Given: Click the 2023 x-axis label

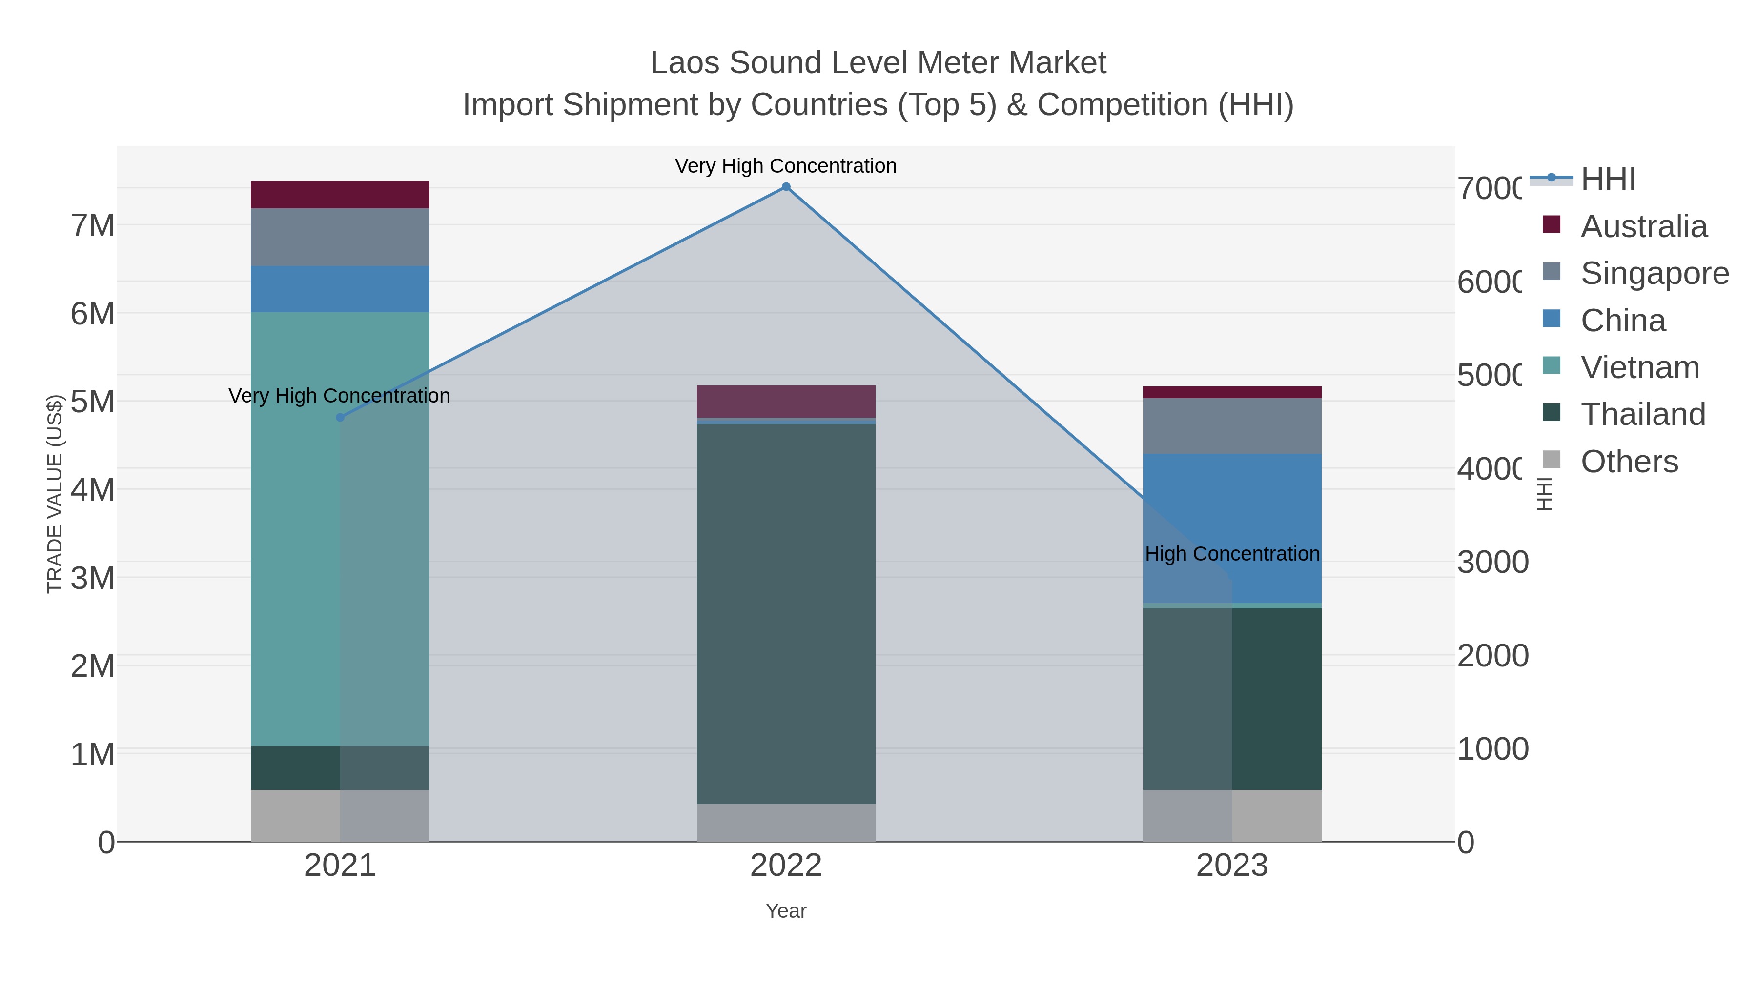Looking at the screenshot, I should coord(1232,866).
